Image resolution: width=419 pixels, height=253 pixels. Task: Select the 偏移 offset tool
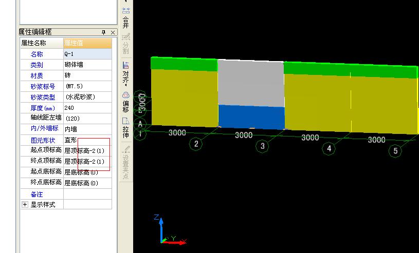(126, 103)
